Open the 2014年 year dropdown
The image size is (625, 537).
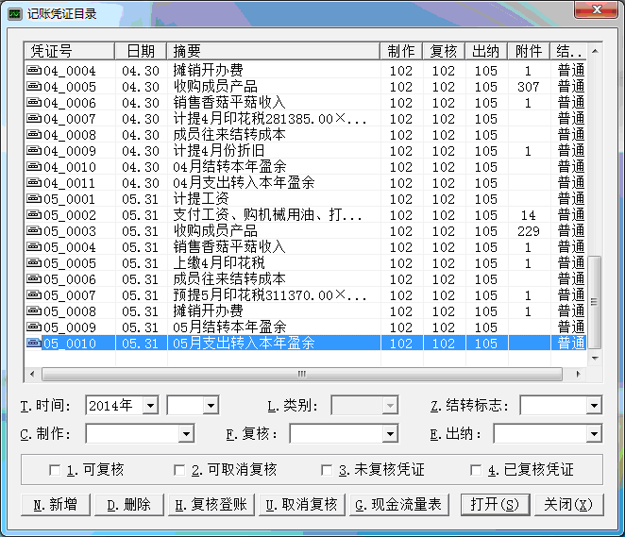pyautogui.click(x=150, y=406)
